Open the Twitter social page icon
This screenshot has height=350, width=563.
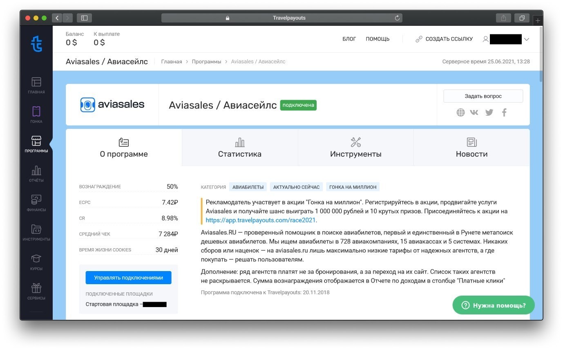pos(489,112)
